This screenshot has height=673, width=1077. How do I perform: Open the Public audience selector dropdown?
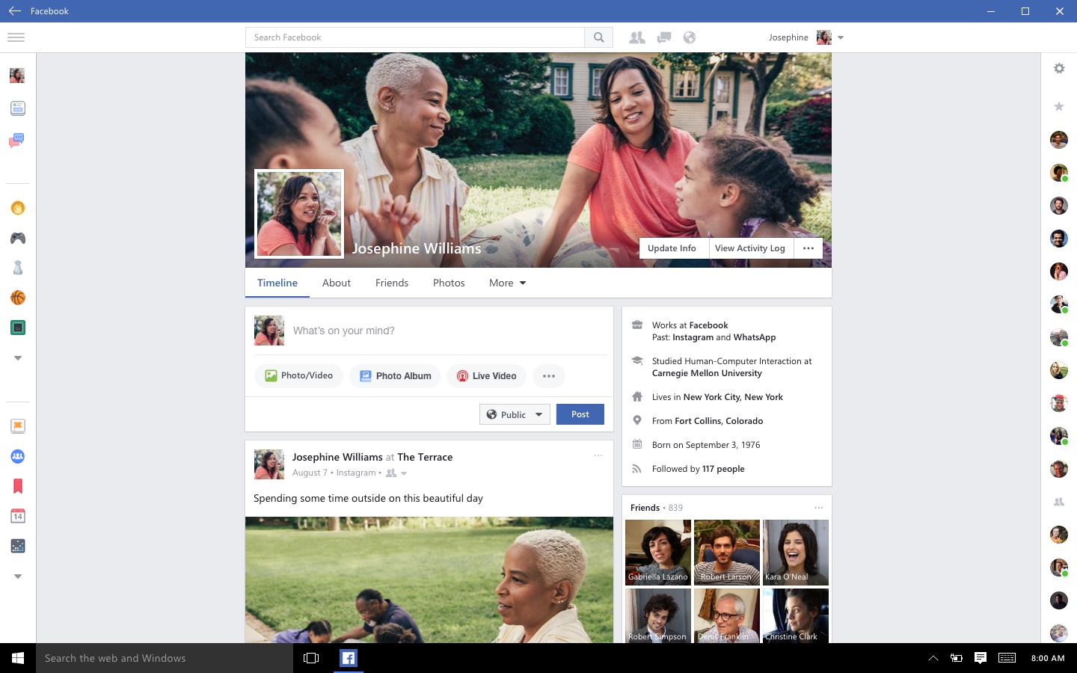click(x=515, y=414)
